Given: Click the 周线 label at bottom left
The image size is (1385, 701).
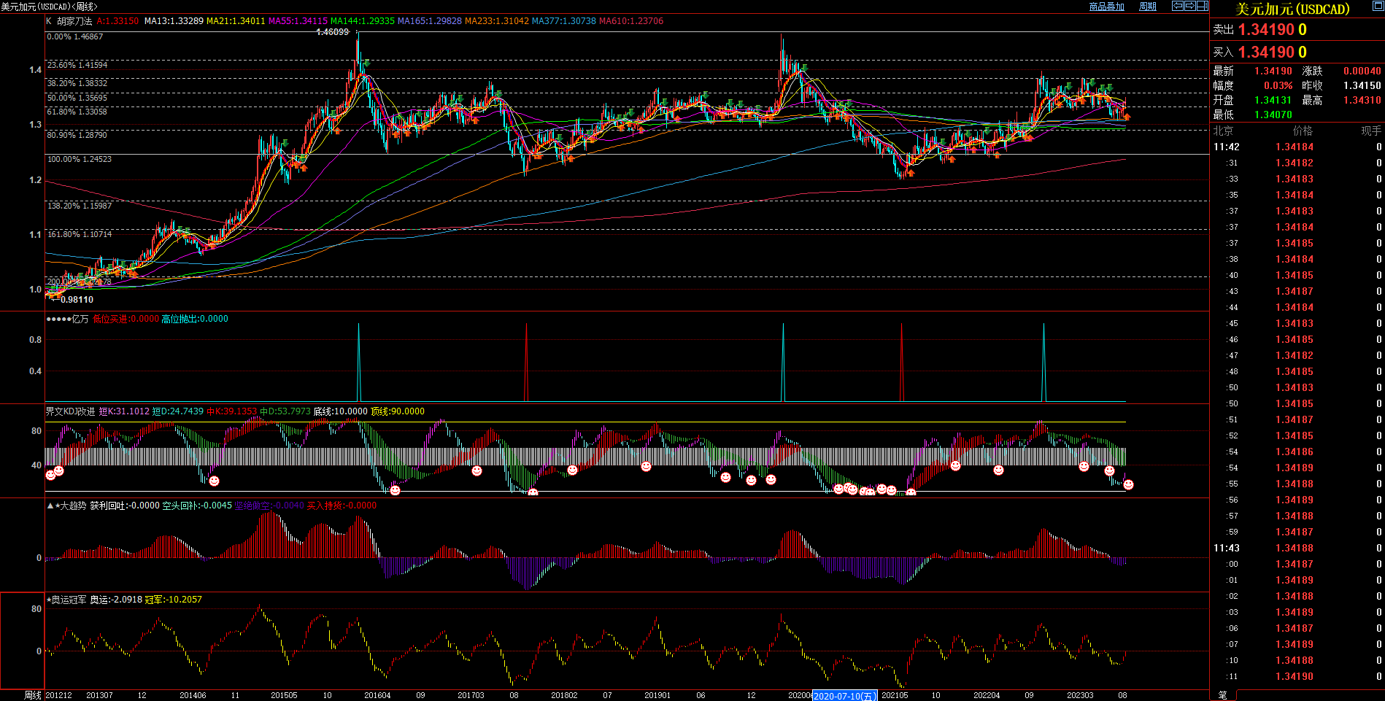Looking at the screenshot, I should pos(33,695).
